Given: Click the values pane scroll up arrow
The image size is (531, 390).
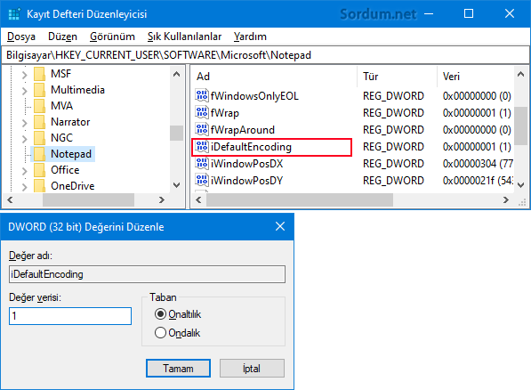Looking at the screenshot, I should pos(521,74).
